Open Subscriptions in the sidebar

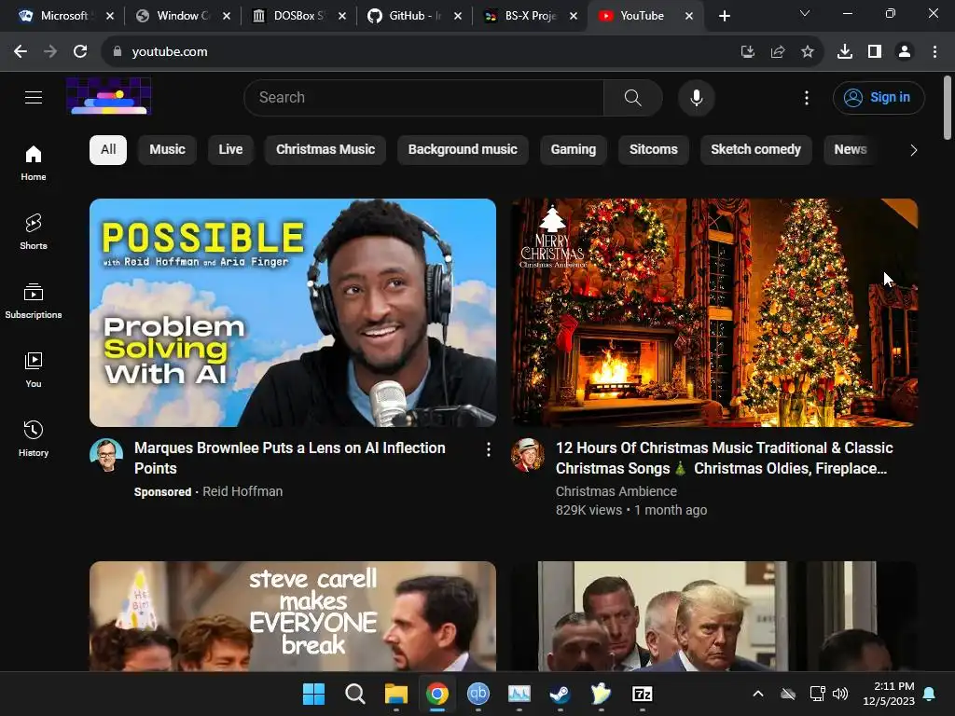coord(34,301)
